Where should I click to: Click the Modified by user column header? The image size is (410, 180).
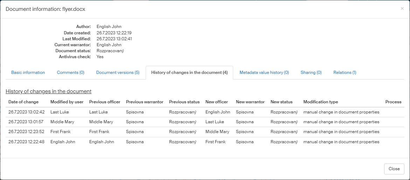(67, 102)
